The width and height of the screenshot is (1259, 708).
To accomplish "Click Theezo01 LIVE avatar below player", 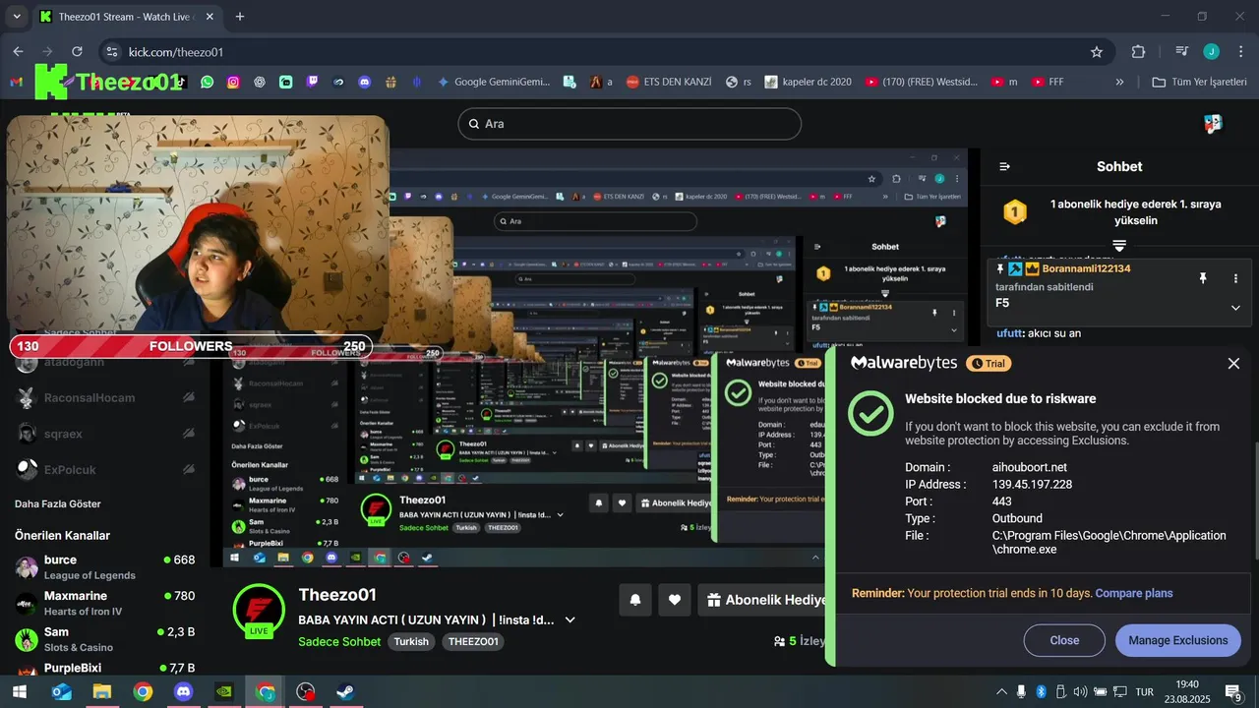I will 260,611.
